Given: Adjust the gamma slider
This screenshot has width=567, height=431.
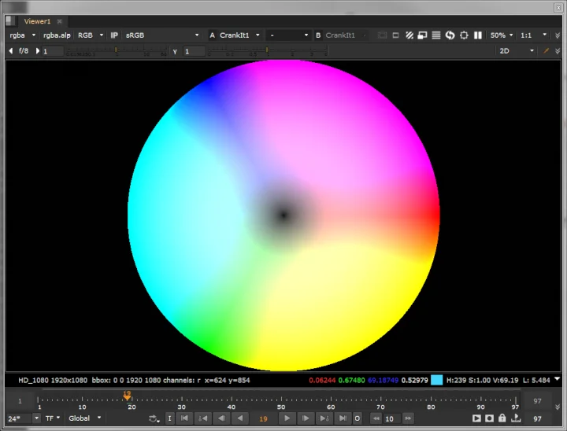Looking at the screenshot, I should [268, 50].
